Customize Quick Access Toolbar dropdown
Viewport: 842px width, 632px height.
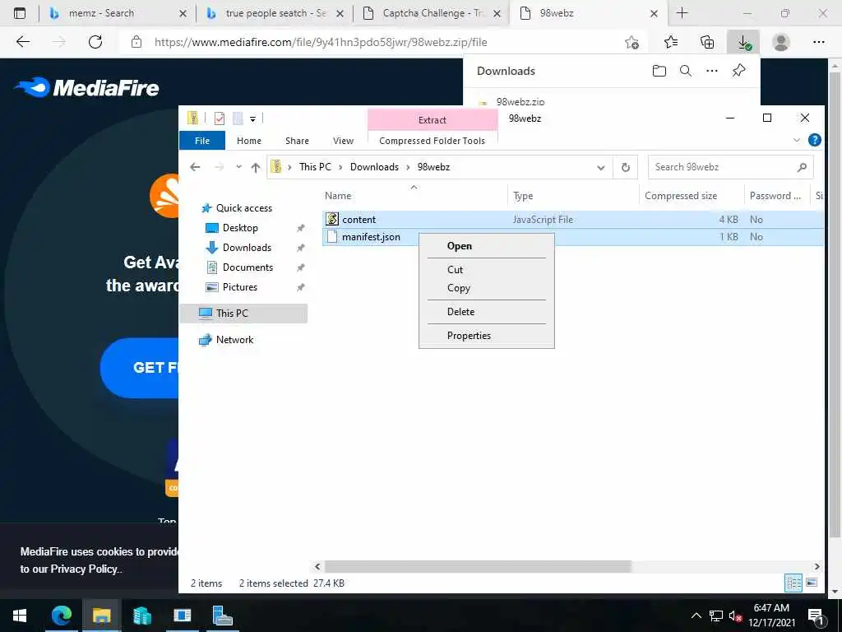coord(252,118)
